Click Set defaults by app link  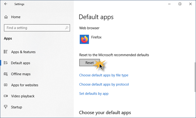(94, 93)
